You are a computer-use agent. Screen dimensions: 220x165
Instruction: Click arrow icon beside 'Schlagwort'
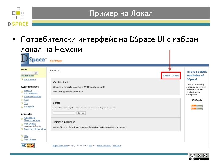(x=22, y=107)
